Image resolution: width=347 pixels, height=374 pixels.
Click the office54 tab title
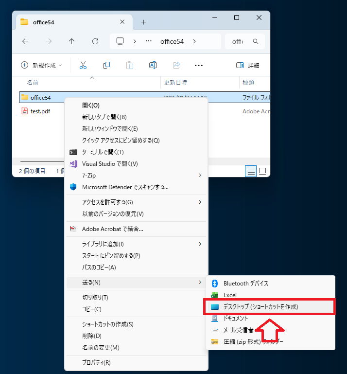tap(44, 22)
